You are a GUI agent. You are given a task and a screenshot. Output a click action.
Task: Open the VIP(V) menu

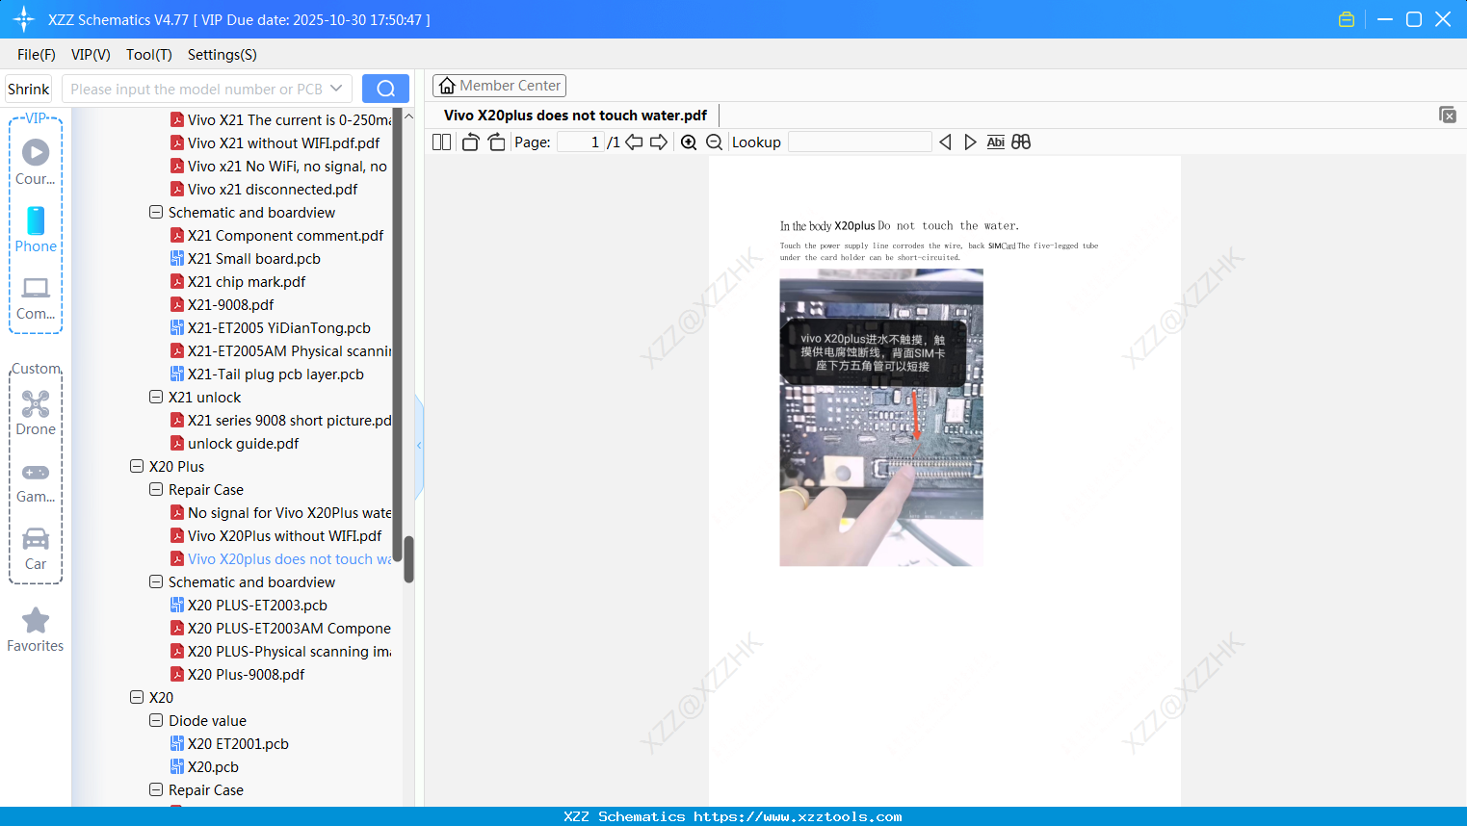coord(91,55)
